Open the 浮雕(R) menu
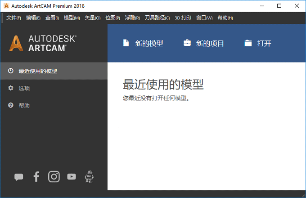 point(132,18)
